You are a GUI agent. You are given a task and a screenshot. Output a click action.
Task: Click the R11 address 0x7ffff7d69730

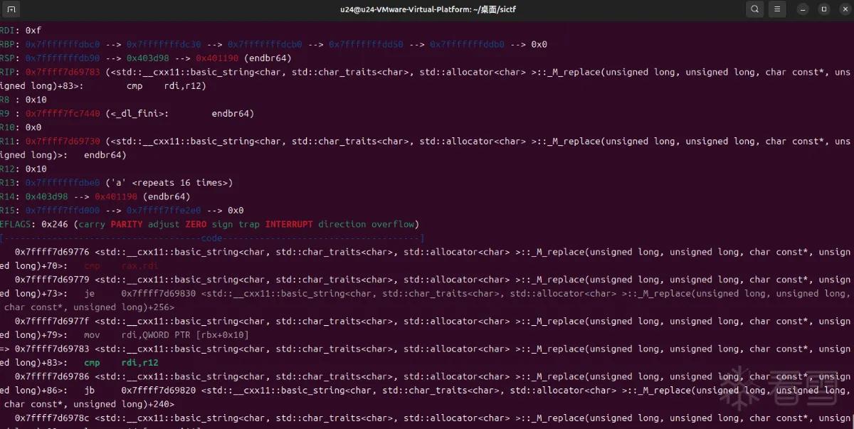pos(63,142)
